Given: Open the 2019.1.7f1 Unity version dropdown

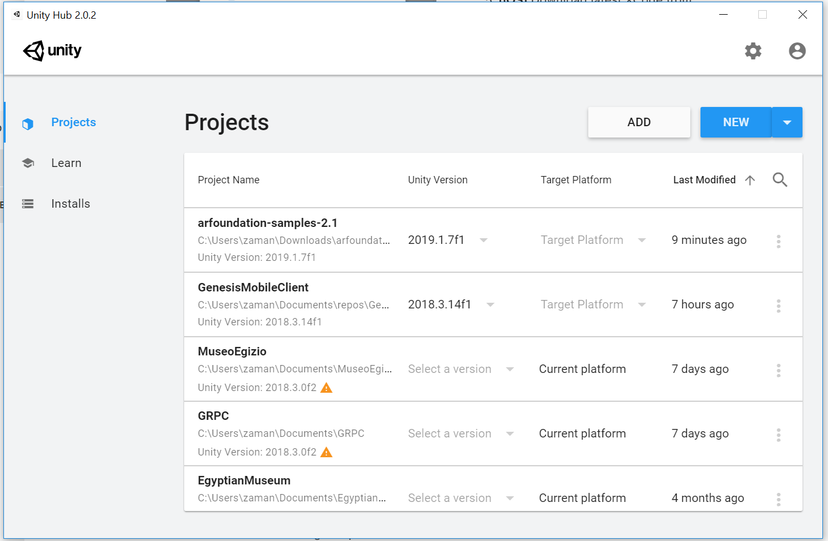Looking at the screenshot, I should point(448,240).
